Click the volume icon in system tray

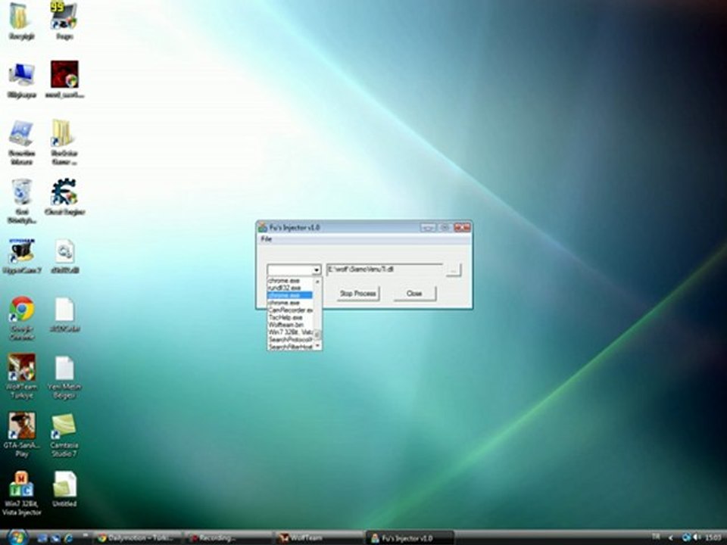coord(697,537)
